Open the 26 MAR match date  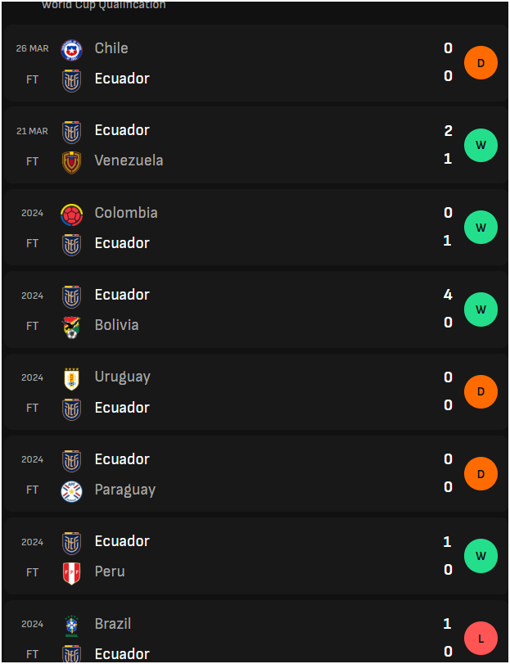tap(32, 48)
